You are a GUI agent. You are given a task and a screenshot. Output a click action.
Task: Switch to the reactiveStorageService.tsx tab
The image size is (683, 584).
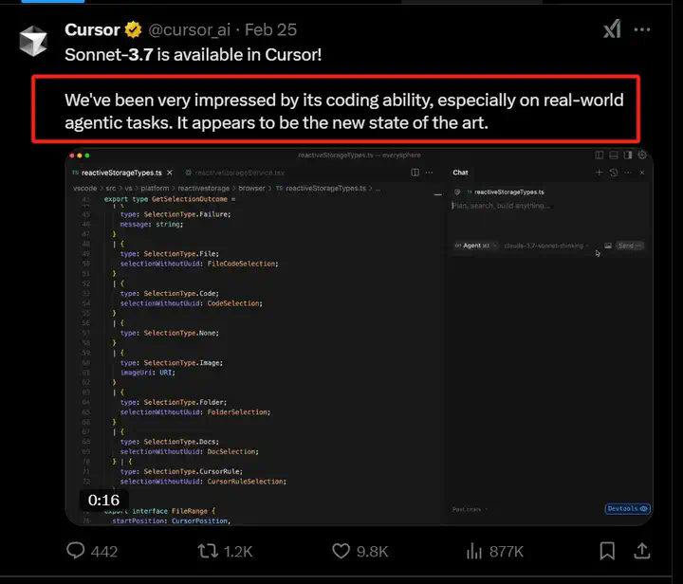coord(235,173)
